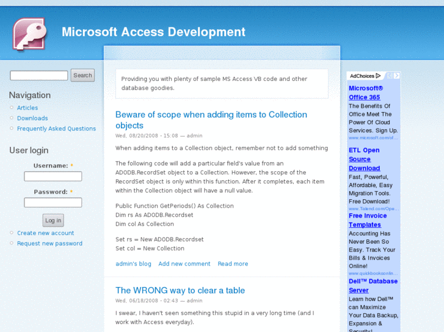Click the Microsoft Access key logo
444x332 pixels.
click(x=29, y=35)
